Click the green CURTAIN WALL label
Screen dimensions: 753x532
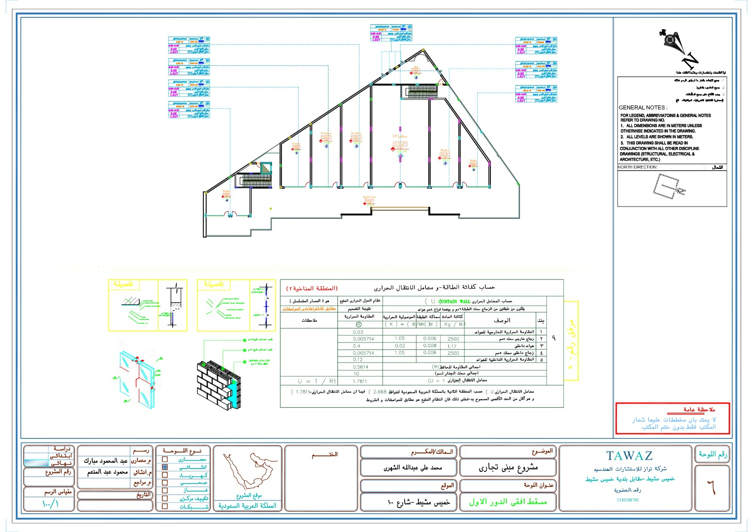454,301
